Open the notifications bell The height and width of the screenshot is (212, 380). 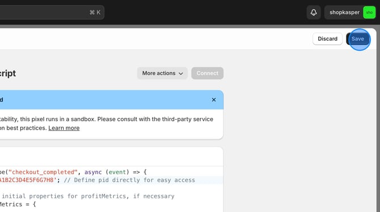pyautogui.click(x=314, y=12)
